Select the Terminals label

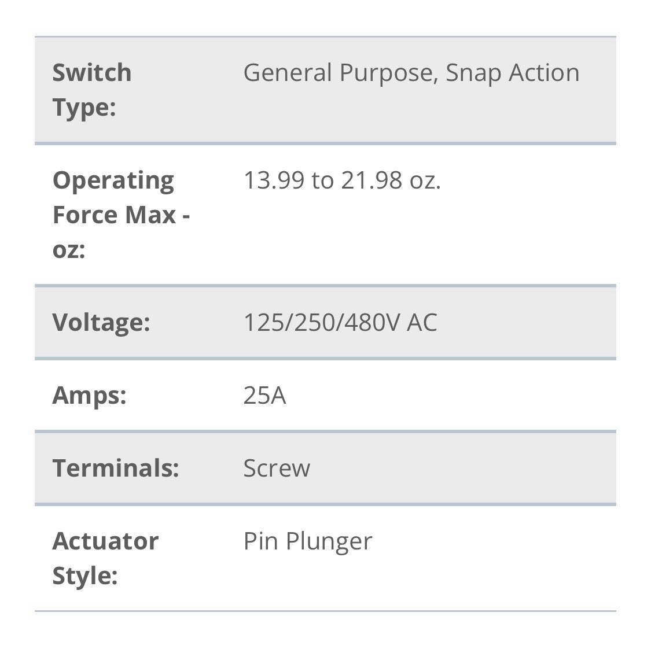pyautogui.click(x=116, y=468)
